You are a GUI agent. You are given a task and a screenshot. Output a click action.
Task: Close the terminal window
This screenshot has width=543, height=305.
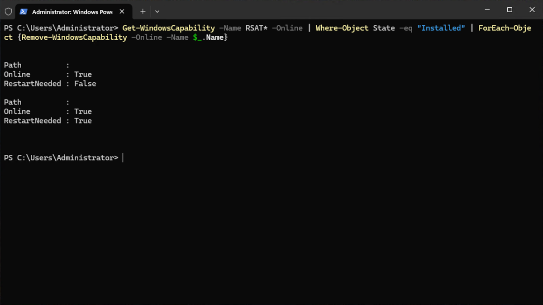coord(531,10)
